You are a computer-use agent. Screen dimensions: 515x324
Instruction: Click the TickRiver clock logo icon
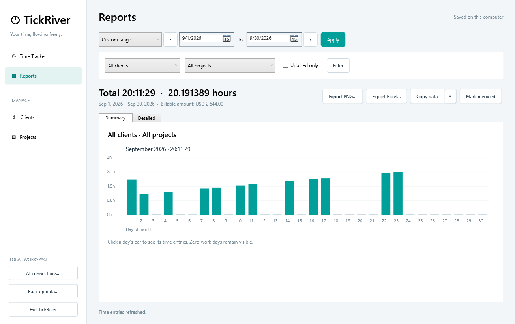point(15,20)
